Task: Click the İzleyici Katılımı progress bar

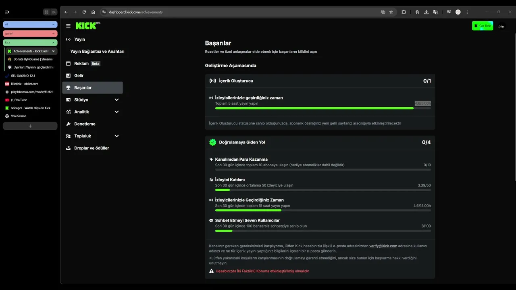Action: 323,190
